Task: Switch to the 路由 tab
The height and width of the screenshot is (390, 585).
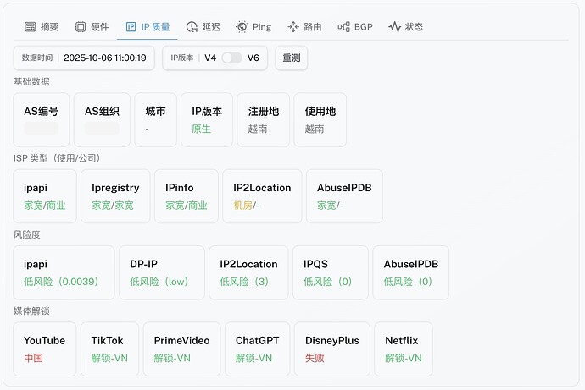Action: [x=304, y=27]
